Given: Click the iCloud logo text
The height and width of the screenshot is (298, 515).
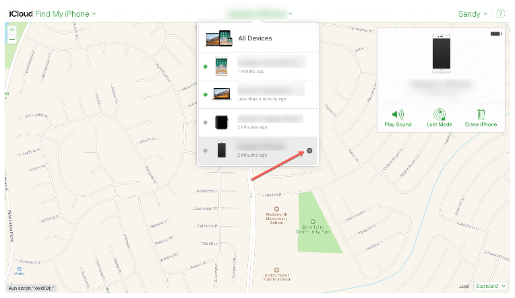Looking at the screenshot, I should tap(21, 13).
